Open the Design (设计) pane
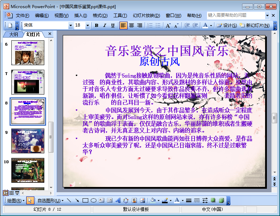Screen dimensions: 280x216 point(226,25)
